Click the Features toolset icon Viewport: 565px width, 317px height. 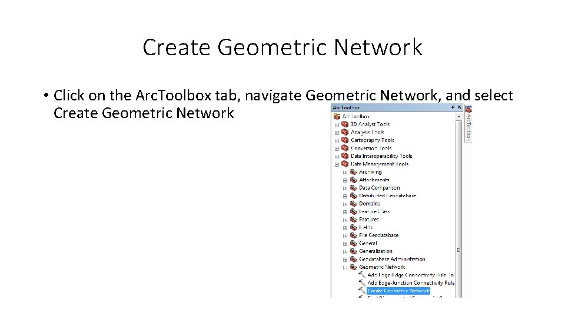point(354,220)
